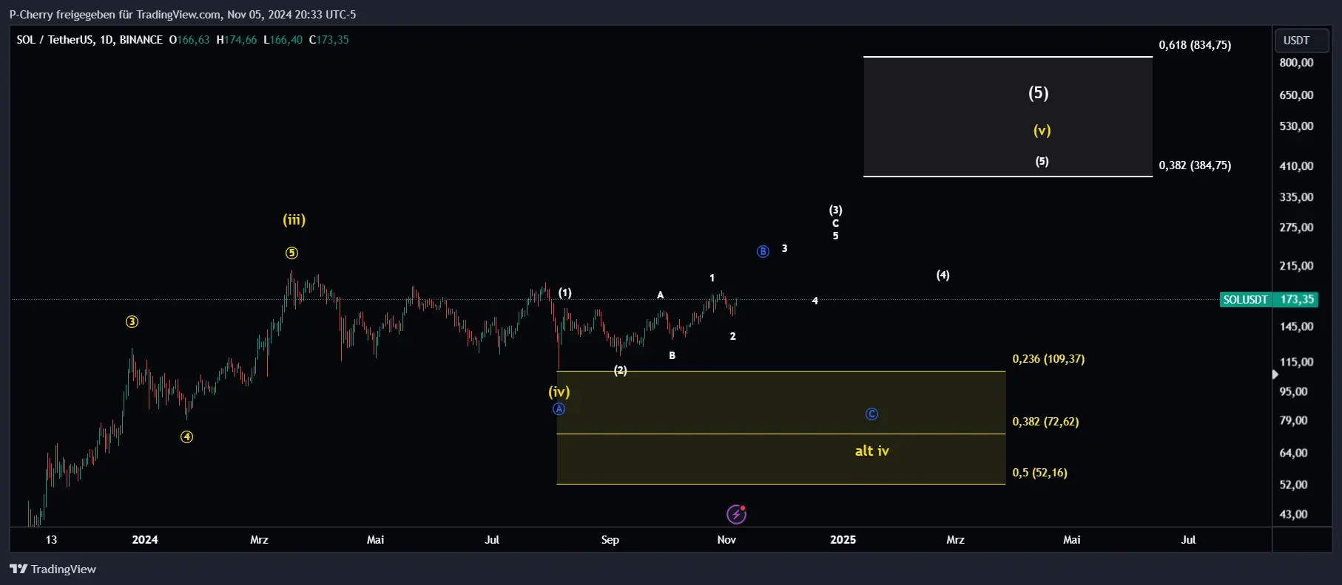Click the yellow circled 3 wave label
Image resolution: width=1342 pixels, height=585 pixels.
coord(132,322)
